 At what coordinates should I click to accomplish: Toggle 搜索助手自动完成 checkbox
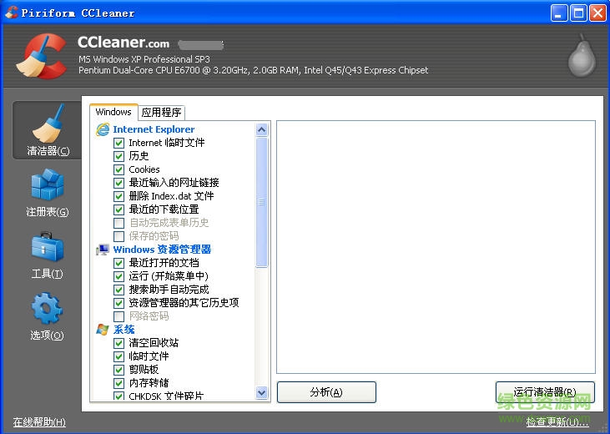119,290
